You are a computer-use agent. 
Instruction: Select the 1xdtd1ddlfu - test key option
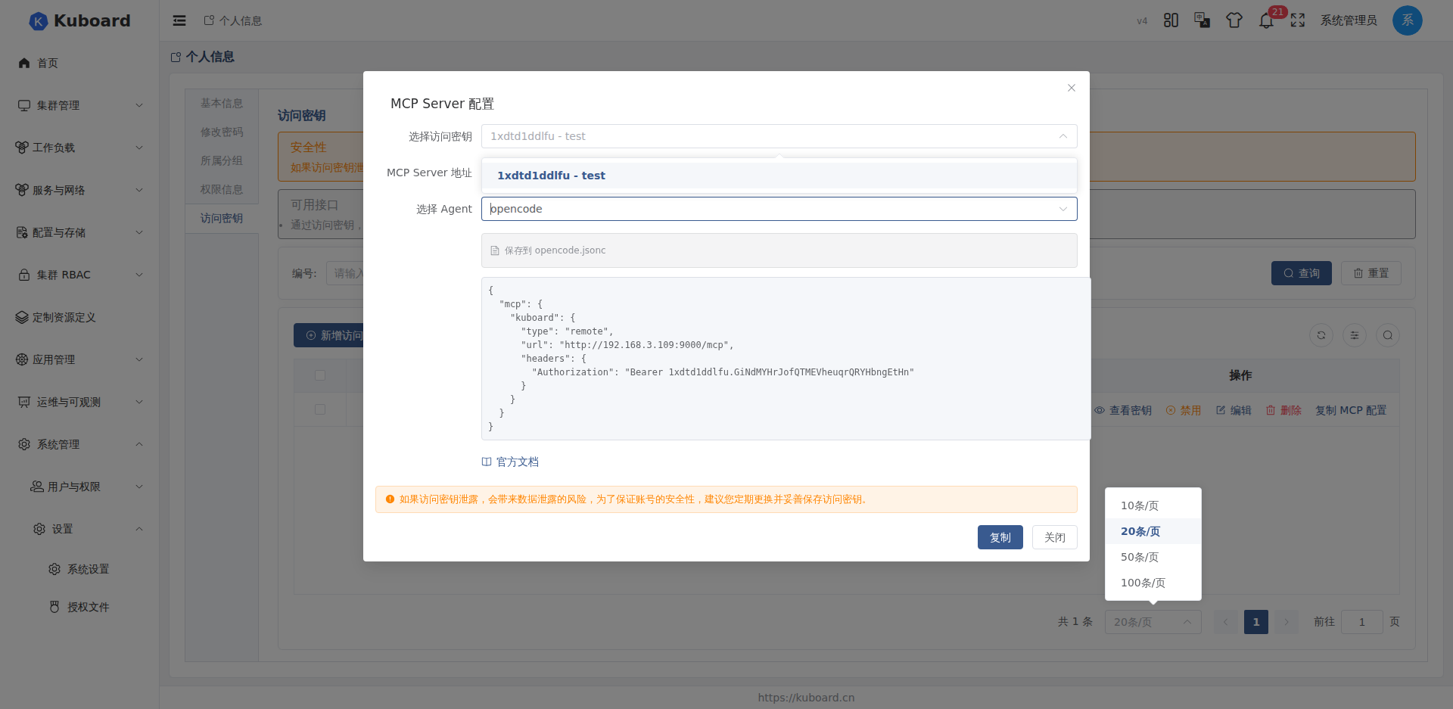click(779, 176)
